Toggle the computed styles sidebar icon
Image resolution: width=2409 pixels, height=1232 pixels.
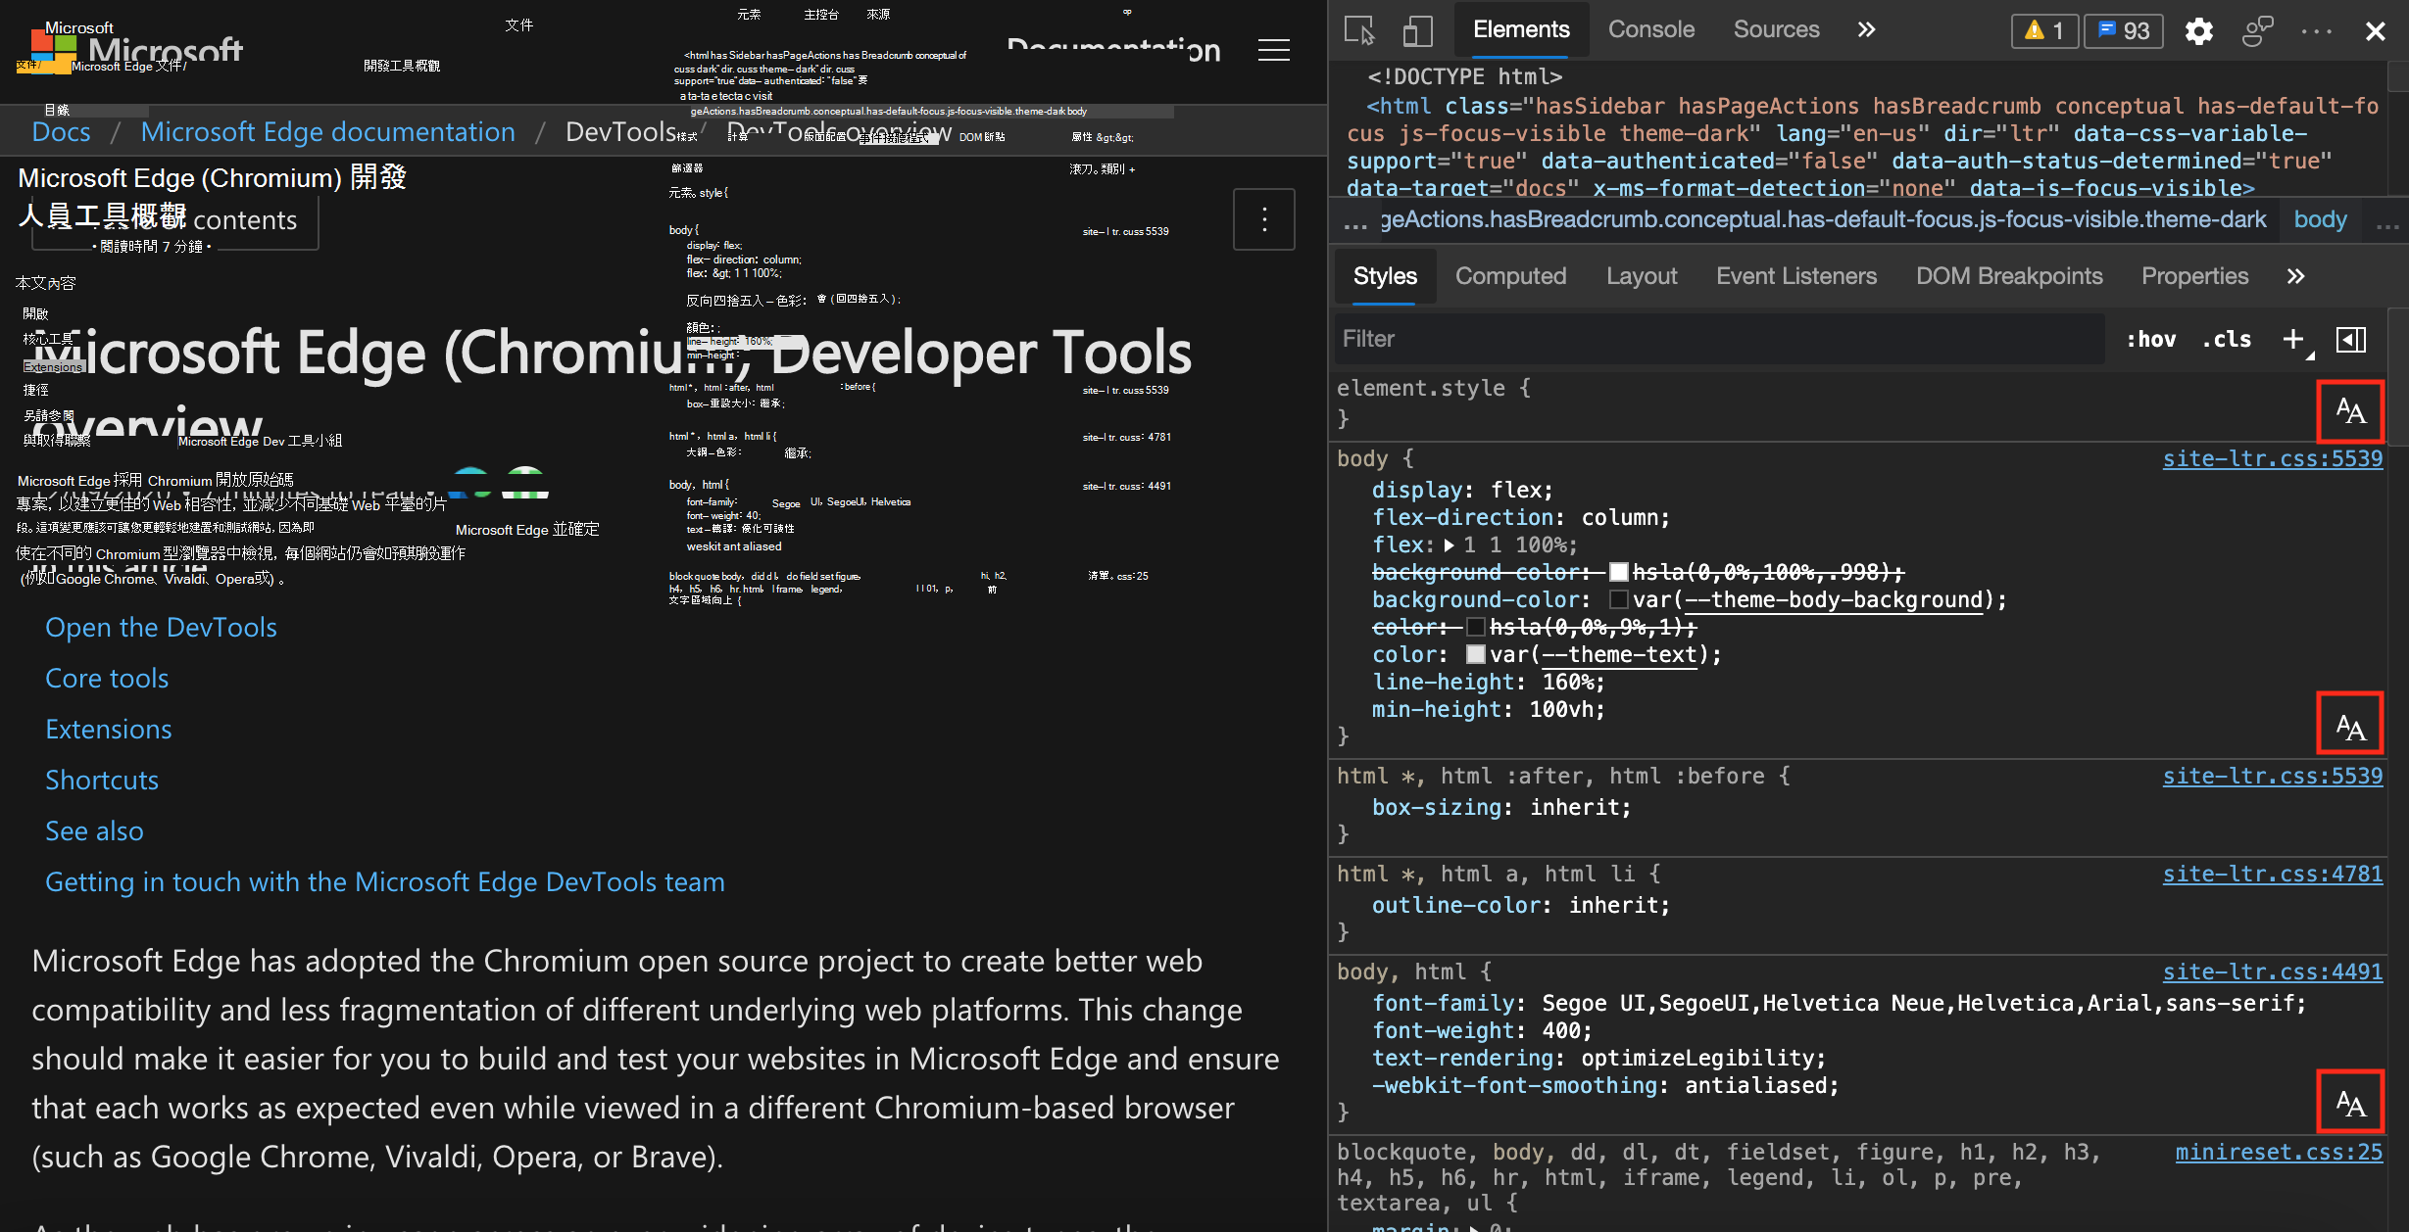coord(2351,339)
